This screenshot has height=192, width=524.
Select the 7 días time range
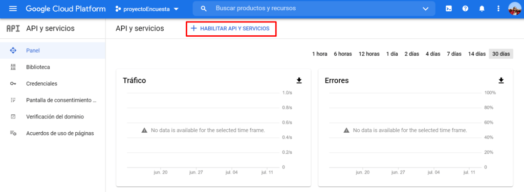tap(454, 54)
